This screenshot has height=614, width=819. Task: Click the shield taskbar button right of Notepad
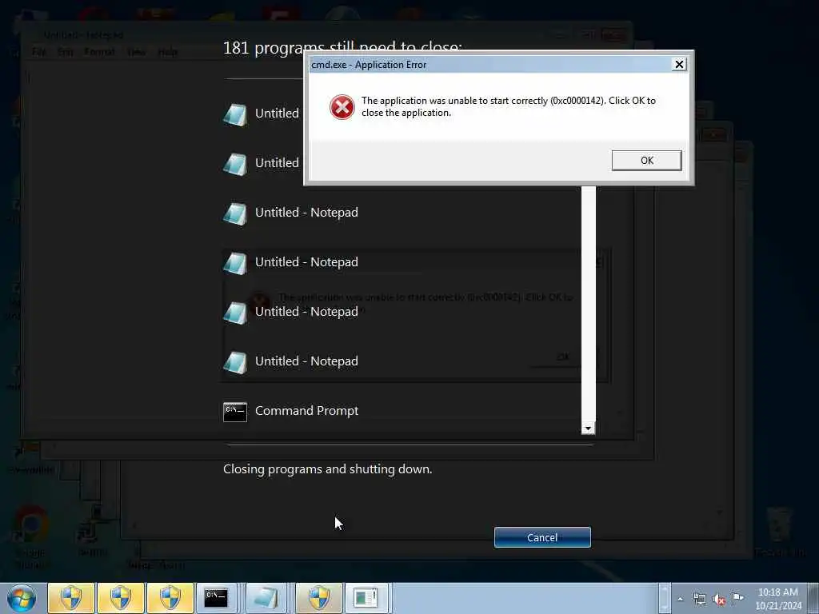point(318,598)
